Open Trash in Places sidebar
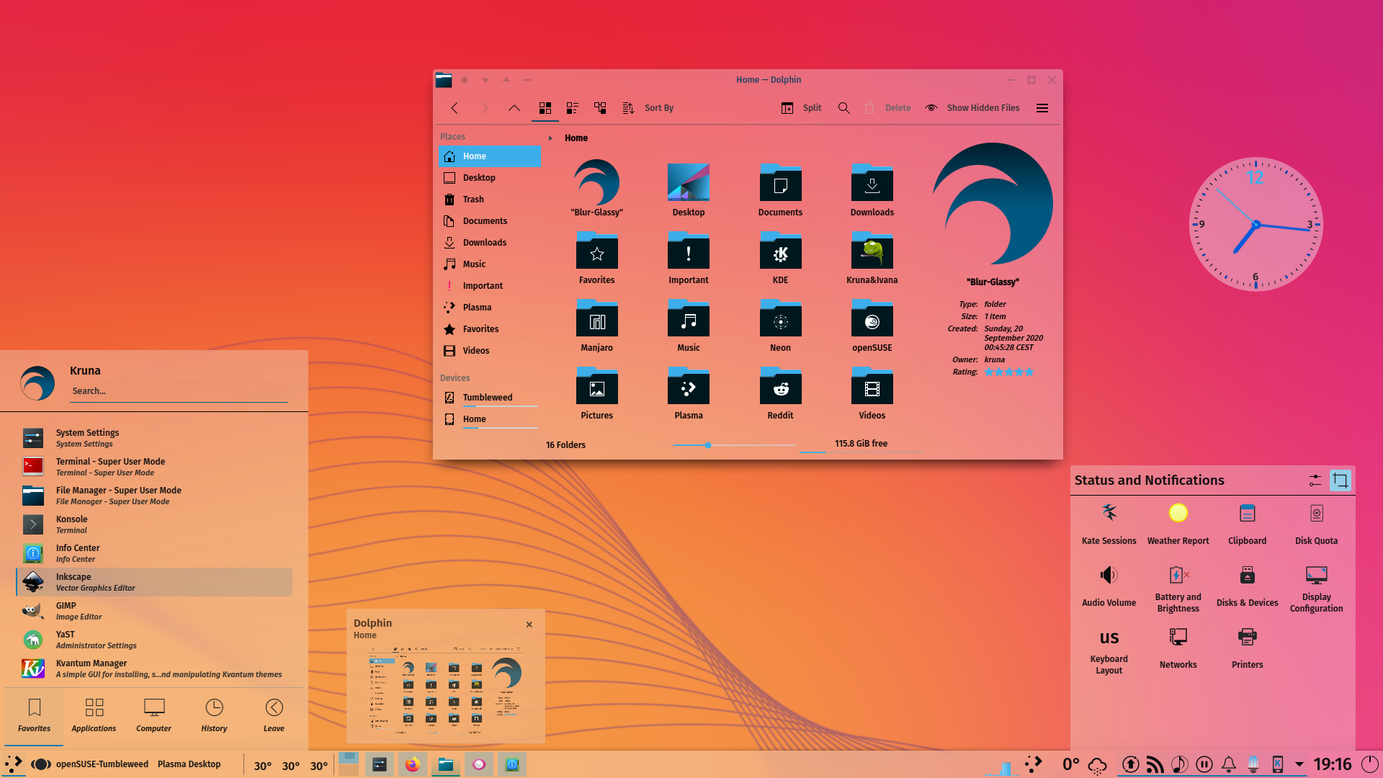The width and height of the screenshot is (1383, 778). (490, 200)
